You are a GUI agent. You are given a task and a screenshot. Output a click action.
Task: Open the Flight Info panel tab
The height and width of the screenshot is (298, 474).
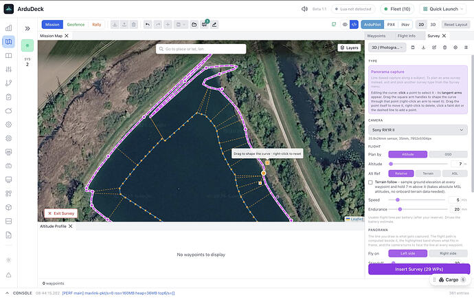click(x=406, y=36)
